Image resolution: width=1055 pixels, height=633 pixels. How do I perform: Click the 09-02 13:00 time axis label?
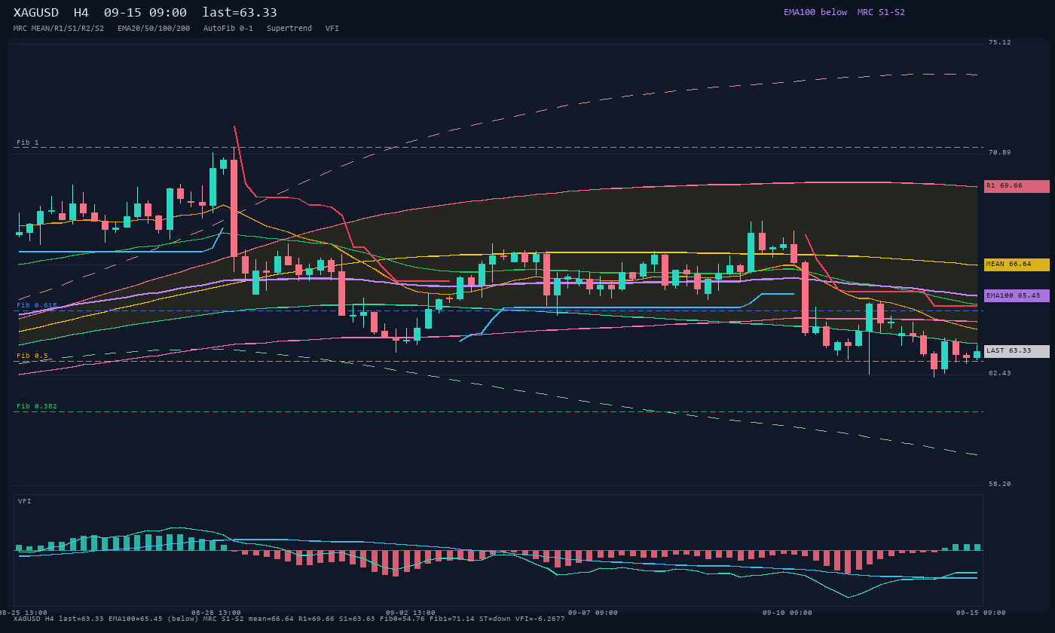tap(411, 613)
